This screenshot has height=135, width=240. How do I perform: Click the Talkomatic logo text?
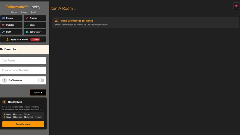pos(17,7)
